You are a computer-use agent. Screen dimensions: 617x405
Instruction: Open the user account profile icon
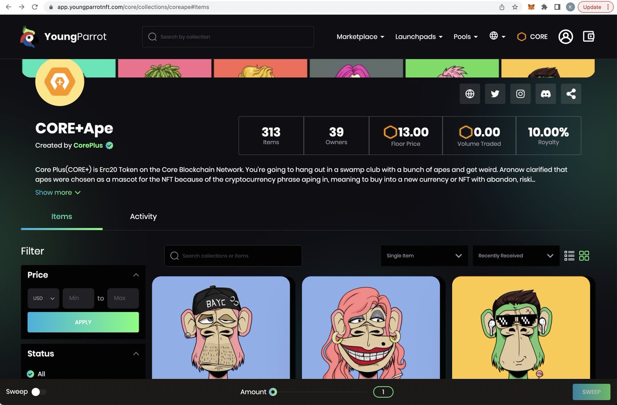pos(566,36)
